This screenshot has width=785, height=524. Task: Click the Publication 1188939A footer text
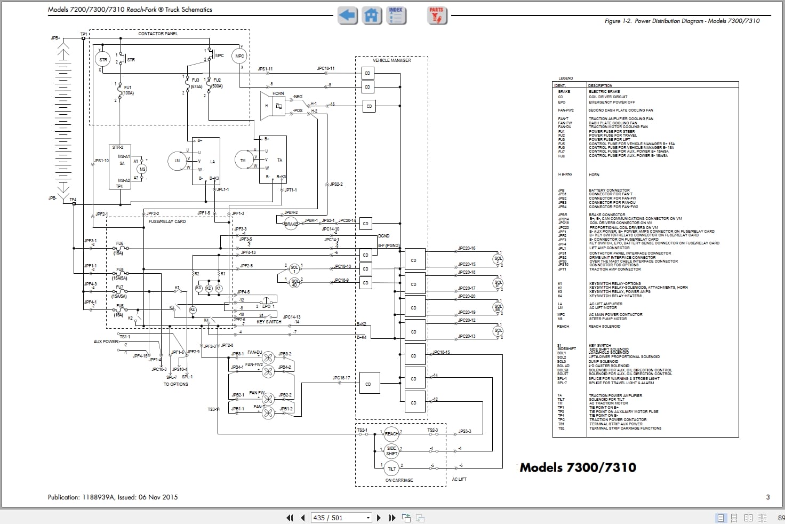click(113, 497)
